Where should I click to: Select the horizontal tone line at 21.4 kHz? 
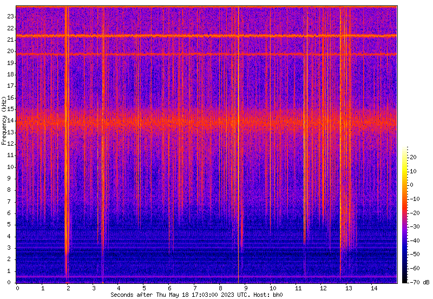tap(206, 36)
